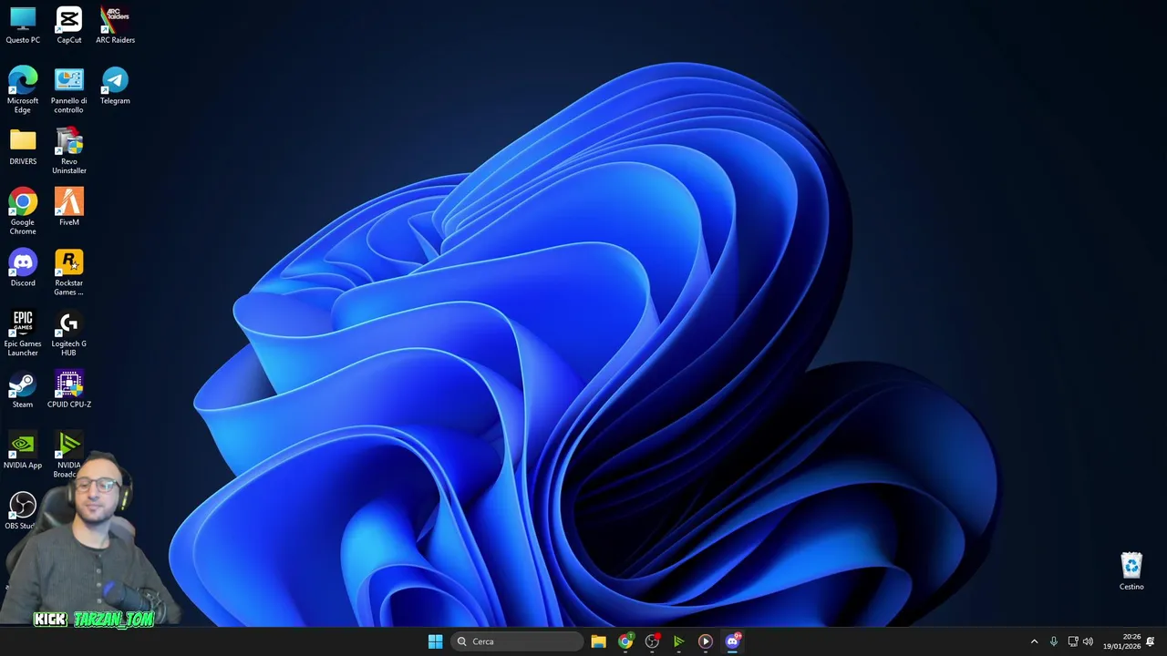Select Google Chrome desktop shortcut
1167x656 pixels.
click(x=23, y=211)
